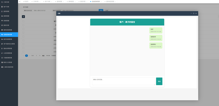
Task: Go to the next page arrow
Action: (30, 55)
